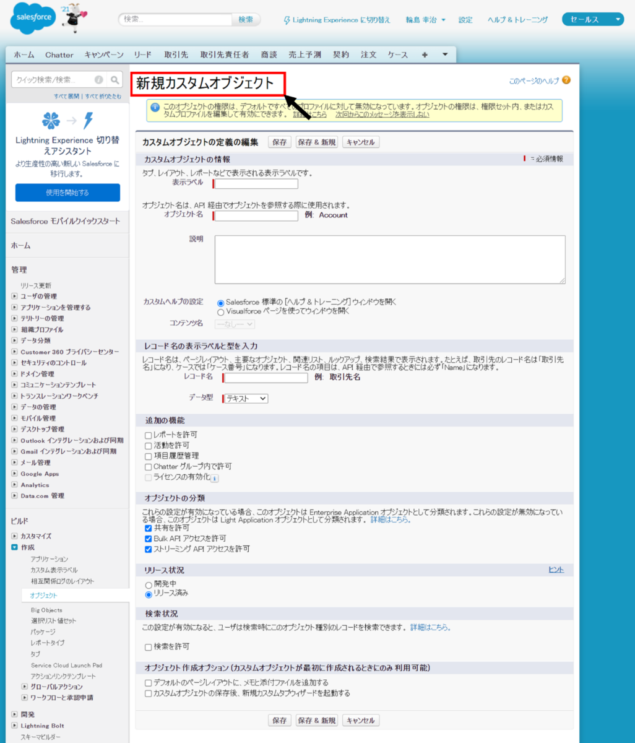Open the ホーム tab
The width and height of the screenshot is (635, 743).
point(24,54)
